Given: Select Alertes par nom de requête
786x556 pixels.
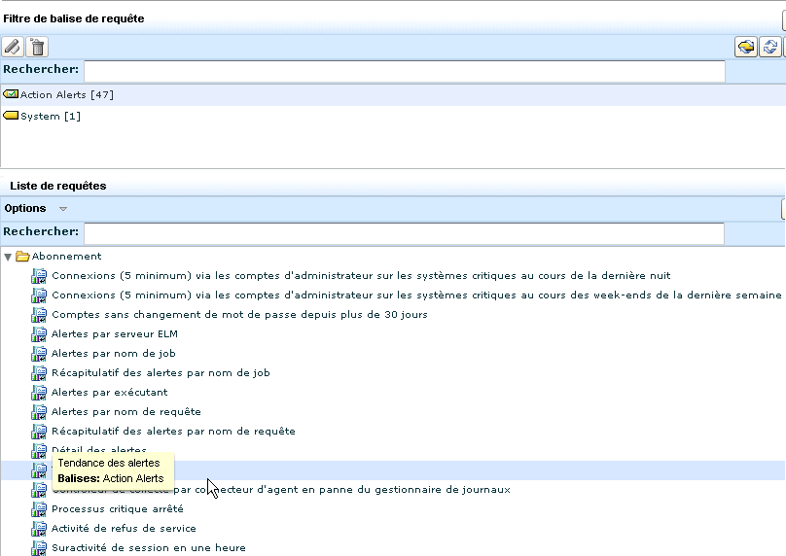Looking at the screenshot, I should click(126, 412).
